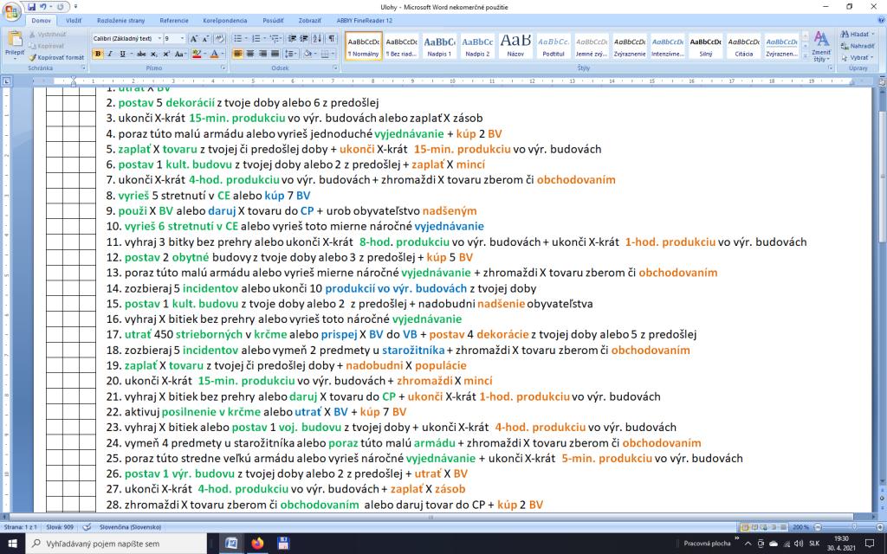Open the Korešpondencia tab

coord(225,21)
